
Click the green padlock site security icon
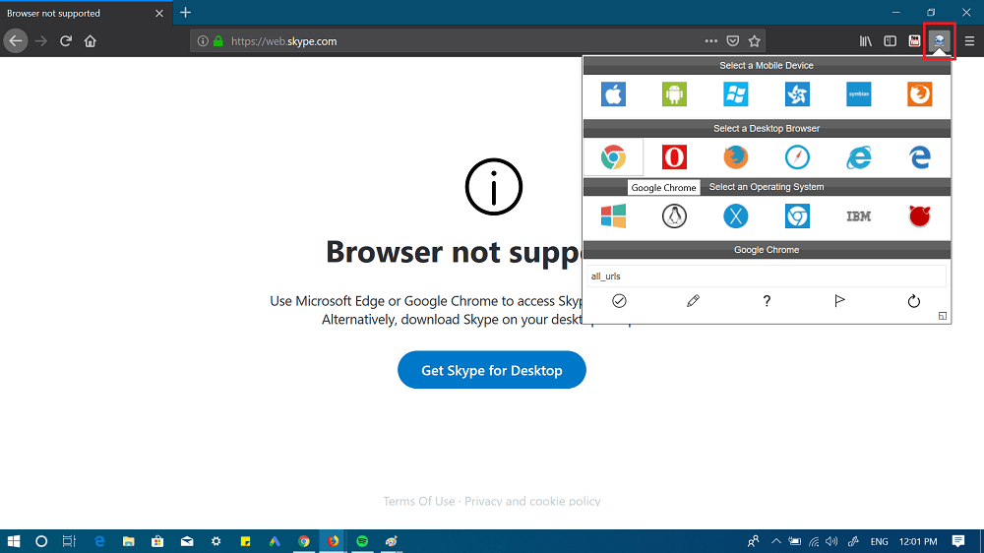218,40
